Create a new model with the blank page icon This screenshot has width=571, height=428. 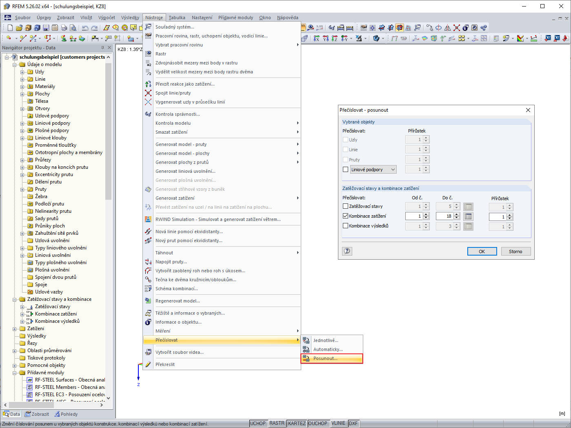pyautogui.click(x=10, y=28)
